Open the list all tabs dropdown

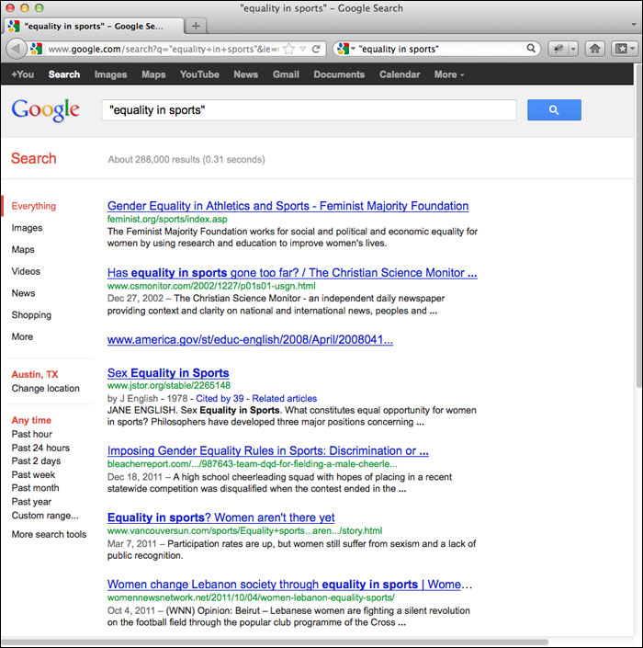pos(634,25)
